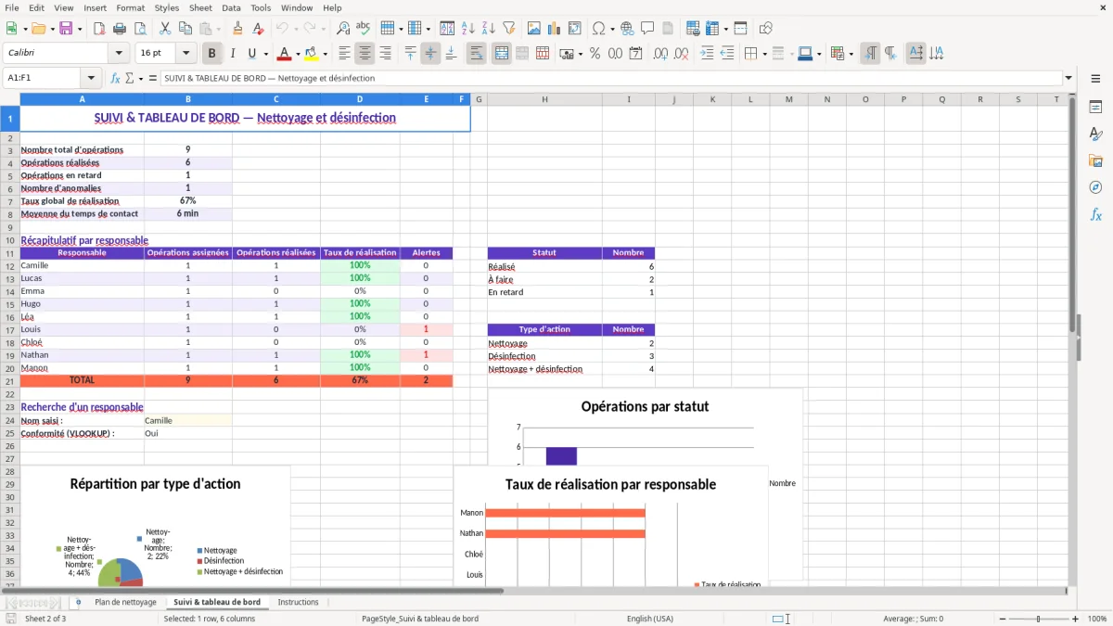The height and width of the screenshot is (626, 1113).
Task: Click Clear Direct Formatting icon
Action: click(258, 29)
